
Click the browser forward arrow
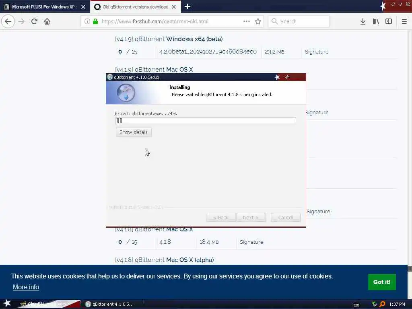click(21, 21)
